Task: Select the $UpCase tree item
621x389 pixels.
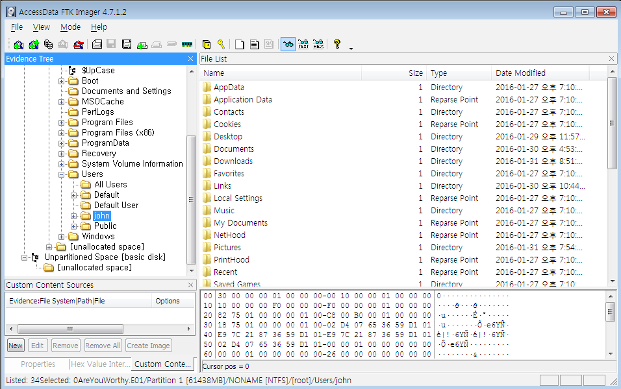Action: coord(98,71)
